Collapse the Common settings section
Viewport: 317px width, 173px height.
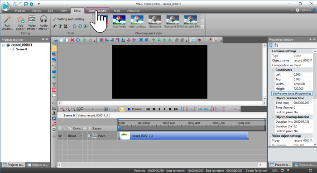pos(270,51)
